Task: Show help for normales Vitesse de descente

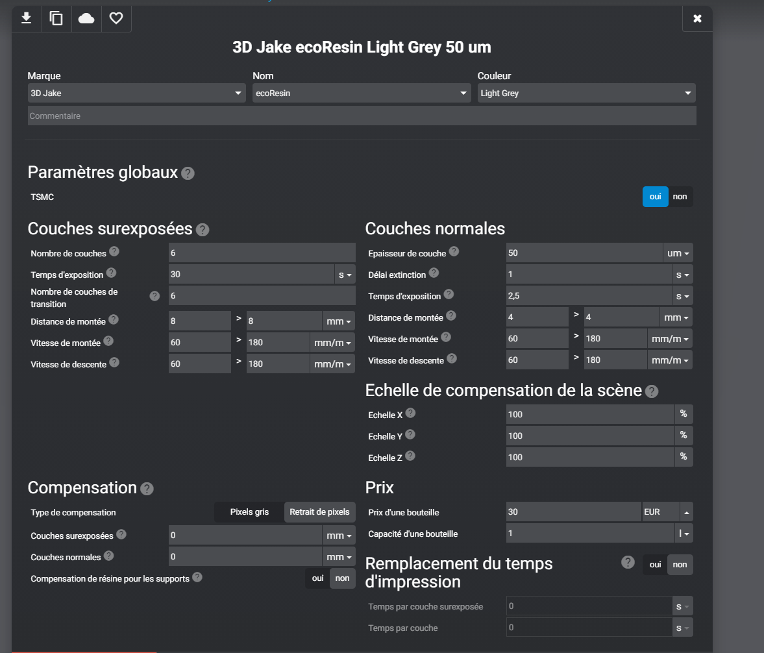Action: coord(452,359)
